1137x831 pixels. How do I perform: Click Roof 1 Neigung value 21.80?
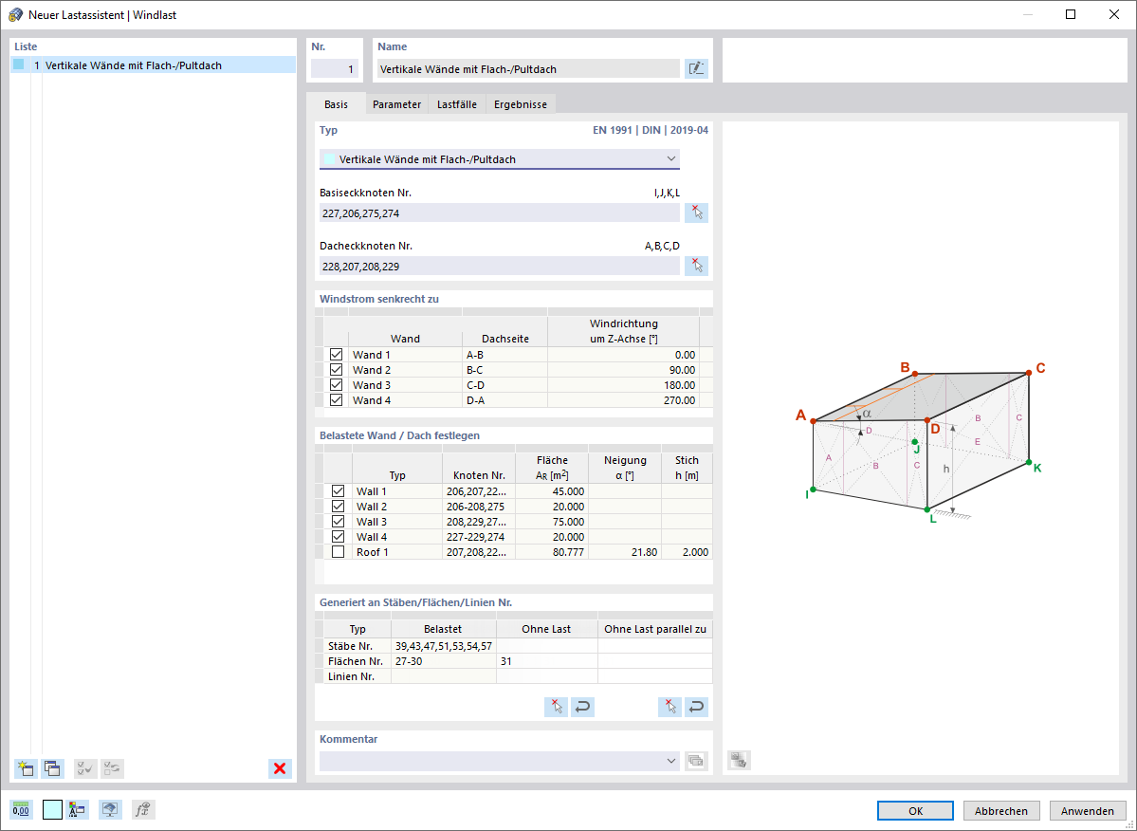[x=625, y=552]
